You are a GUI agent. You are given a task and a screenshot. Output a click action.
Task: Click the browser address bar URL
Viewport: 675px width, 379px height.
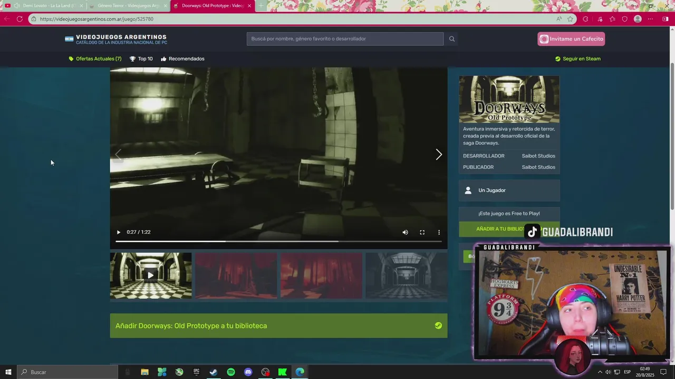(x=97, y=19)
